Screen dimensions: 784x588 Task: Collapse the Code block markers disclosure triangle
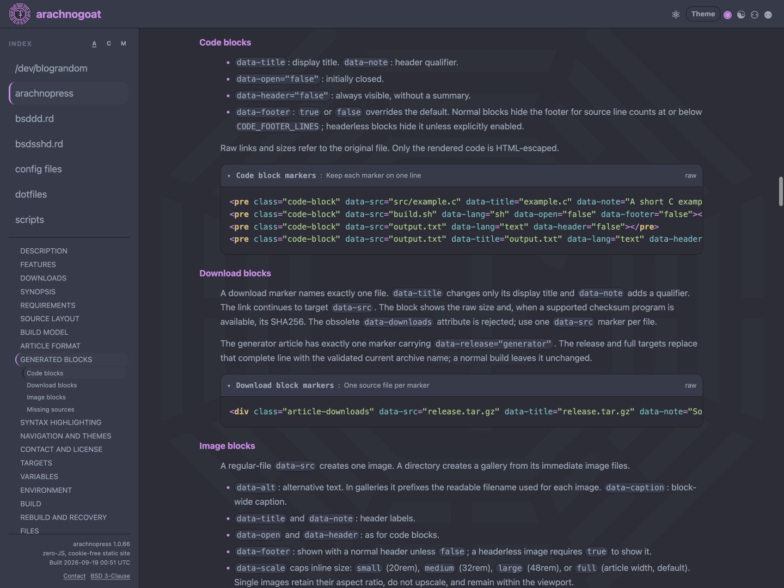(x=229, y=176)
